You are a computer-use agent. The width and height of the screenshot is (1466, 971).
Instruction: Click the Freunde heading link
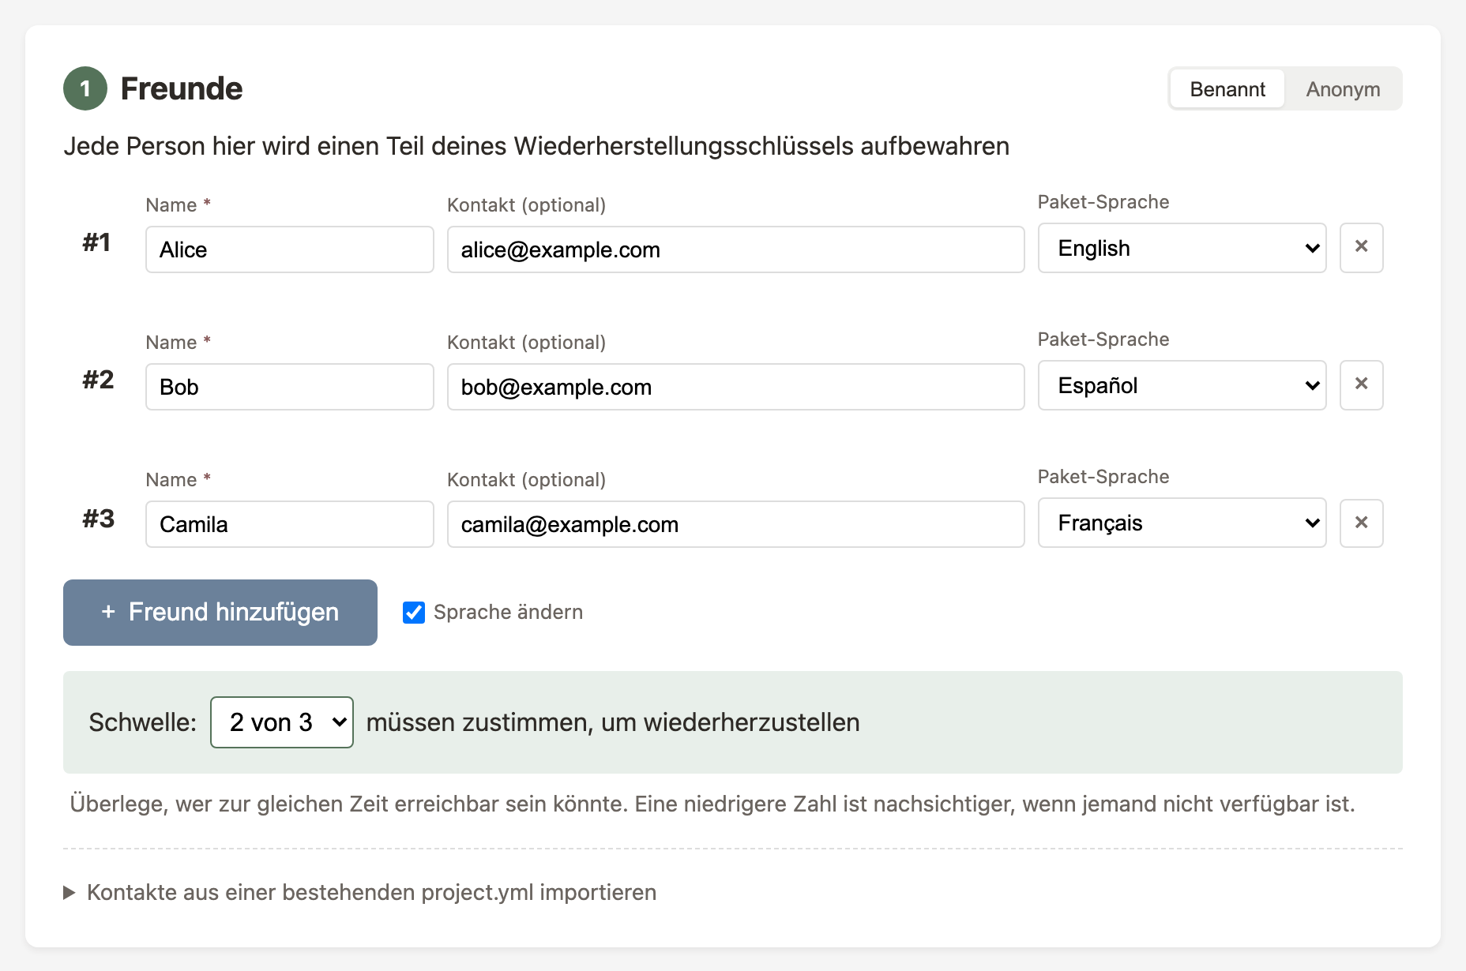click(181, 88)
